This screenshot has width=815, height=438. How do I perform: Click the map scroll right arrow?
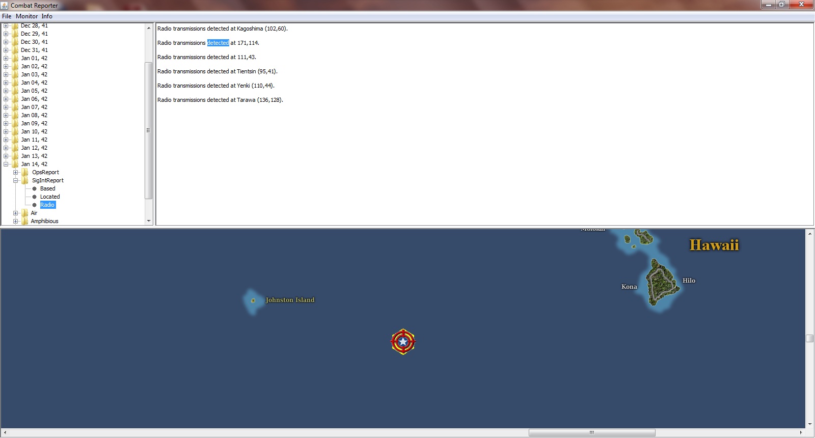pyautogui.click(x=801, y=433)
